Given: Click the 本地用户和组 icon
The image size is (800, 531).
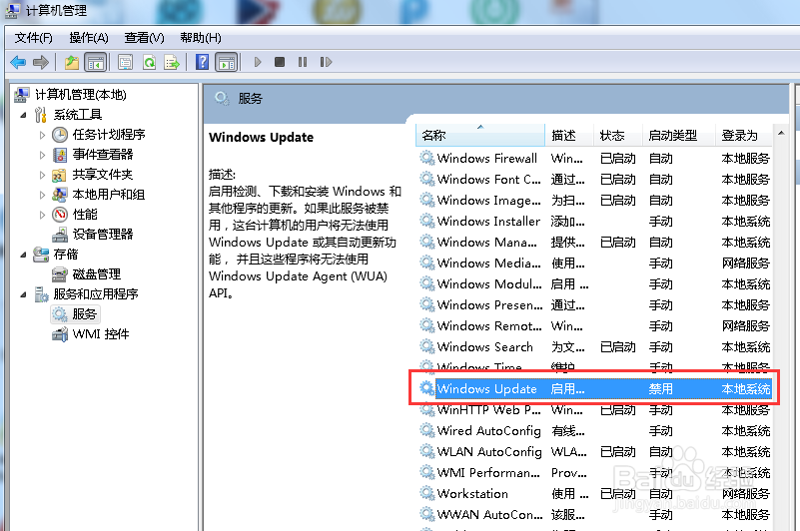Looking at the screenshot, I should click(x=60, y=195).
